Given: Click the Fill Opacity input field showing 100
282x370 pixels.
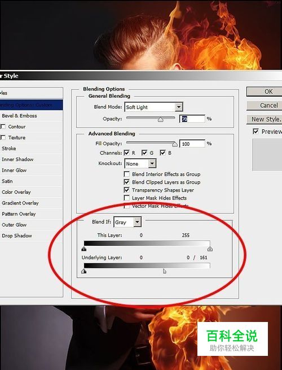Looking at the screenshot, I should coord(192,143).
